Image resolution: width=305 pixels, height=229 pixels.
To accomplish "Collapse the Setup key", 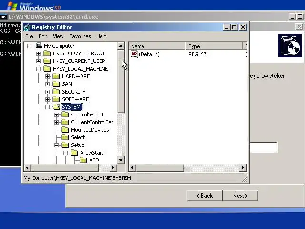I will (56, 145).
